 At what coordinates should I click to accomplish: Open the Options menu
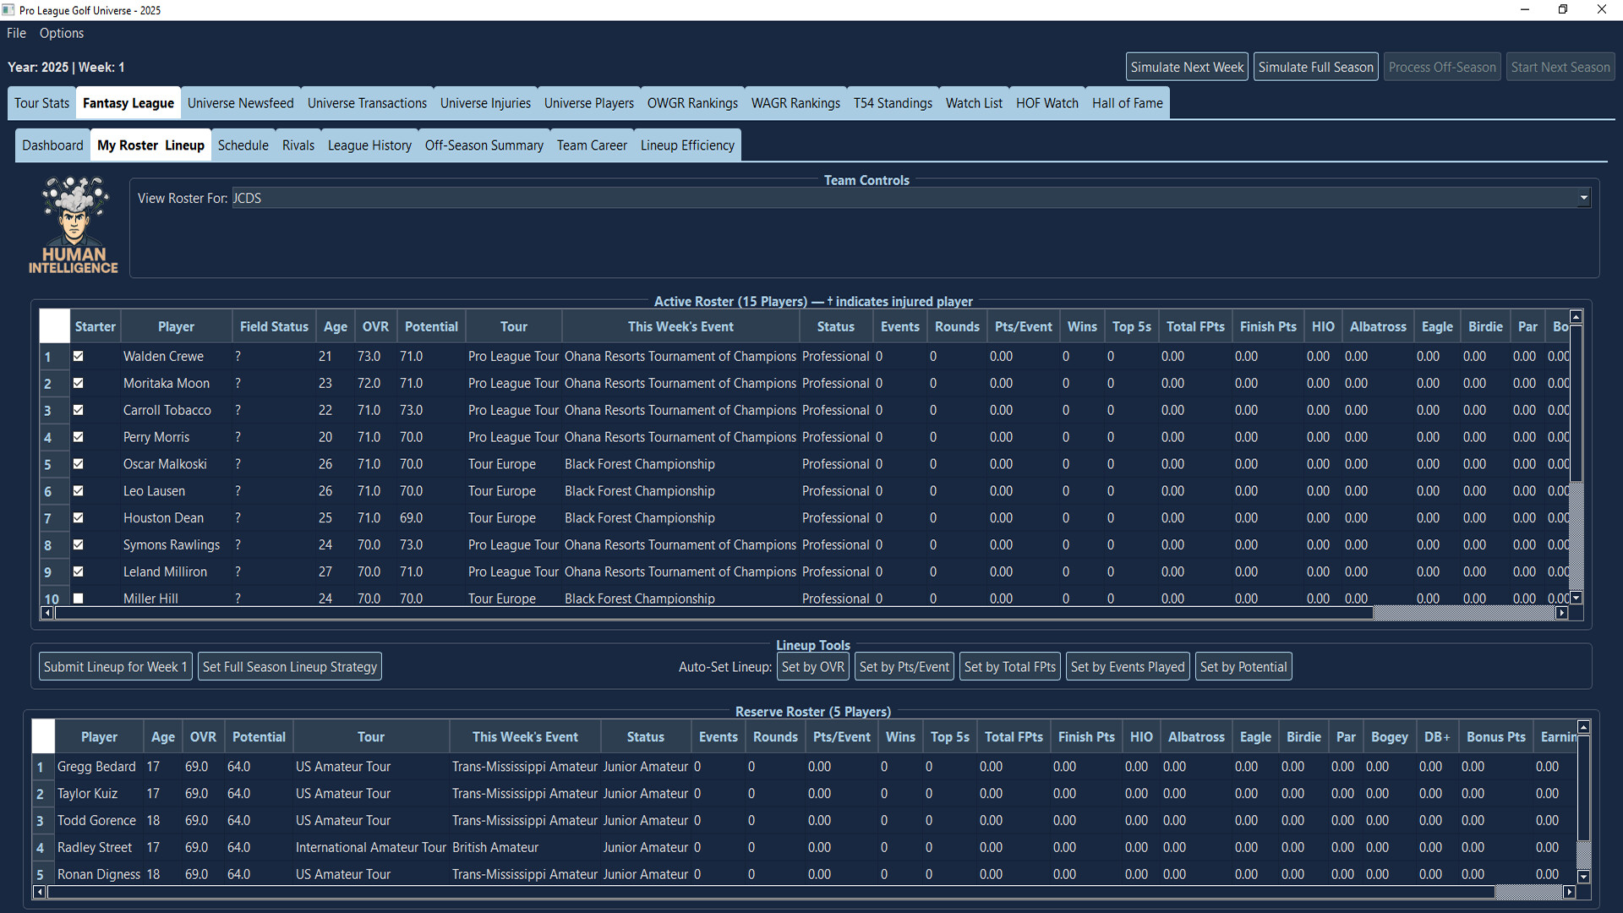pos(61,33)
